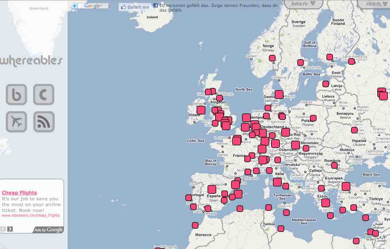Select the large marker on Greece

[326, 203]
